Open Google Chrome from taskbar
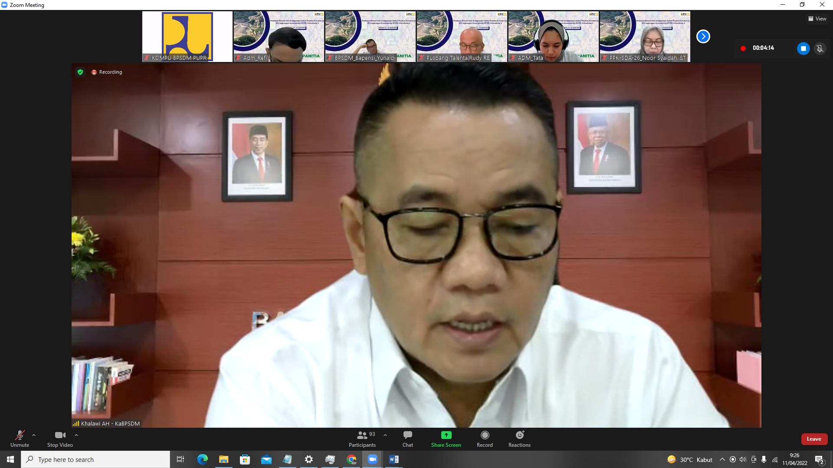 351,459
